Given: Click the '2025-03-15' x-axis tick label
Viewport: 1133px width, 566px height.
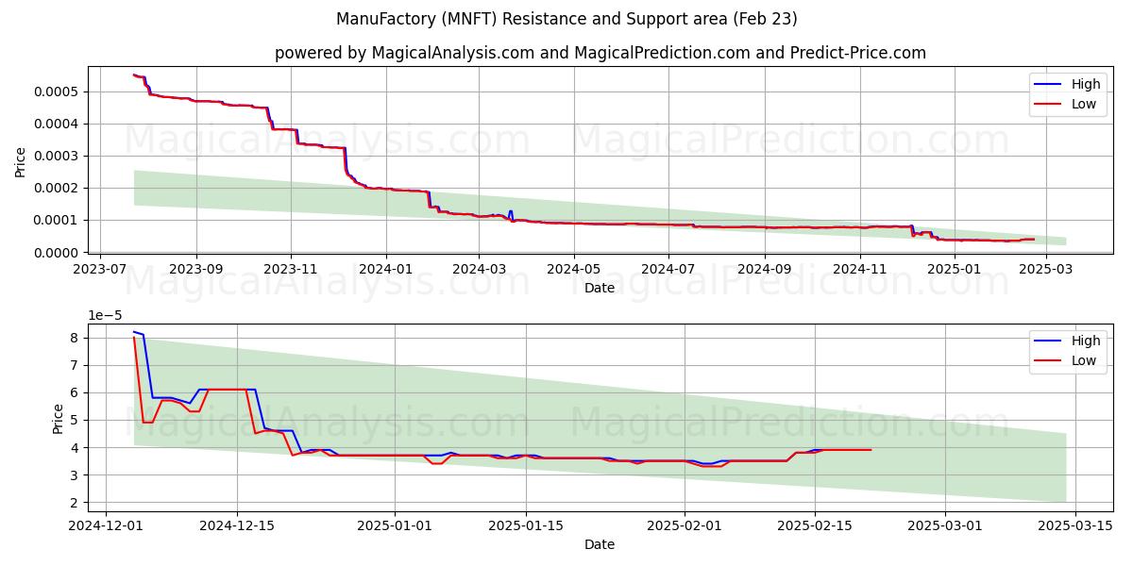Looking at the screenshot, I should [1075, 526].
